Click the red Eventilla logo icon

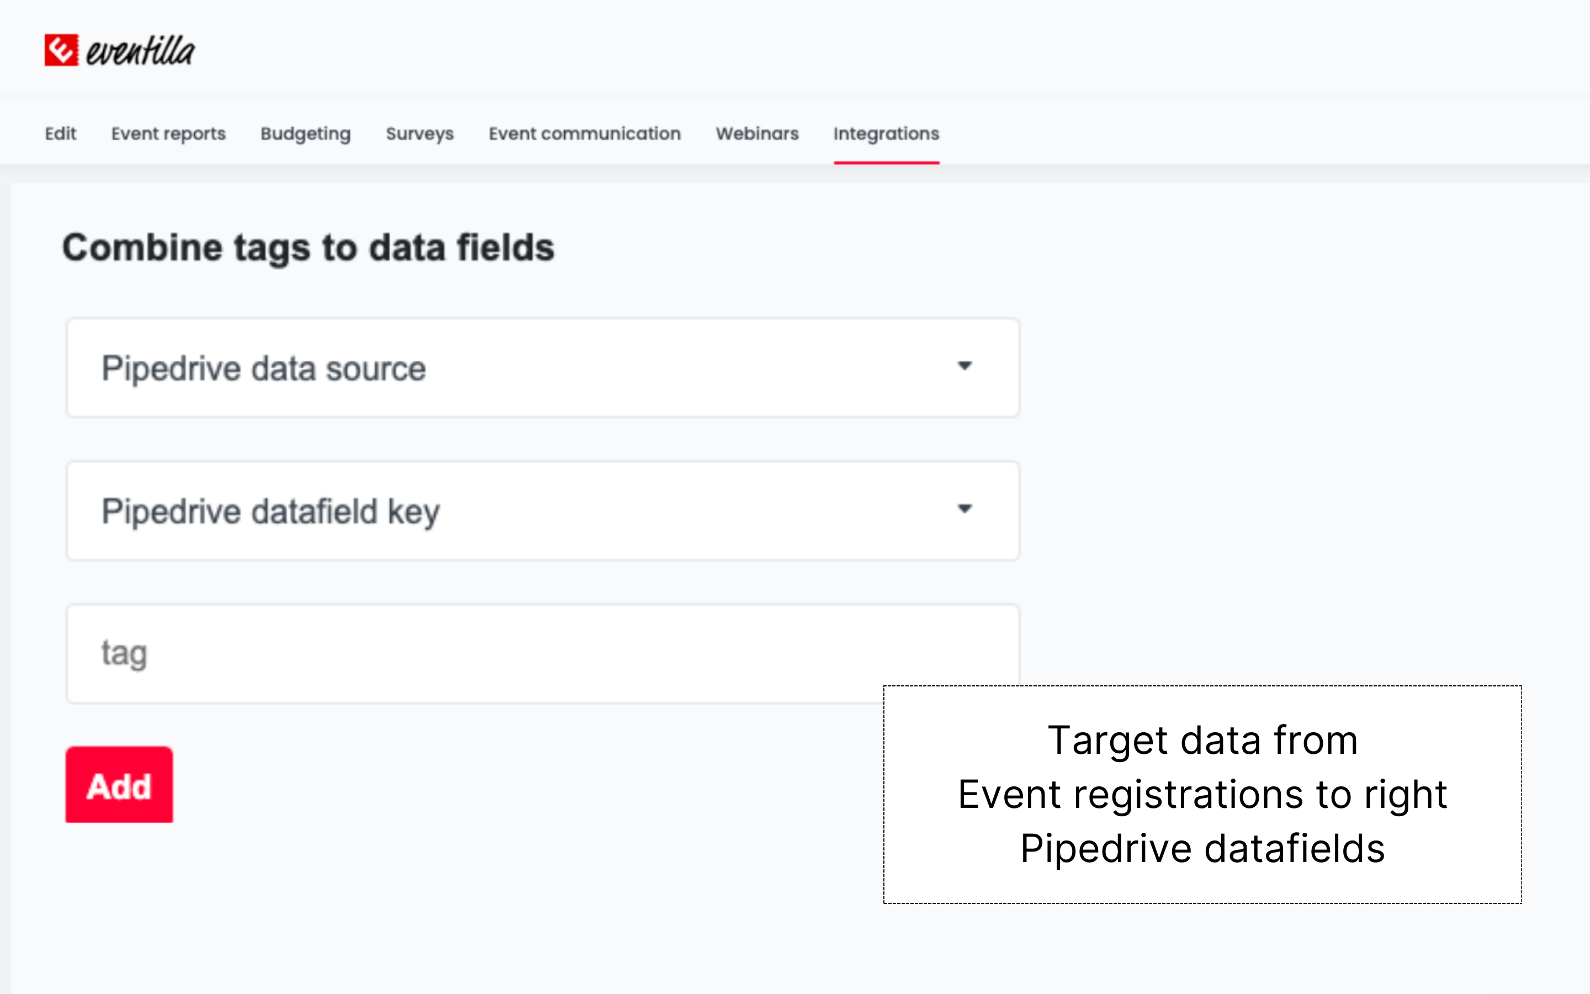click(61, 50)
